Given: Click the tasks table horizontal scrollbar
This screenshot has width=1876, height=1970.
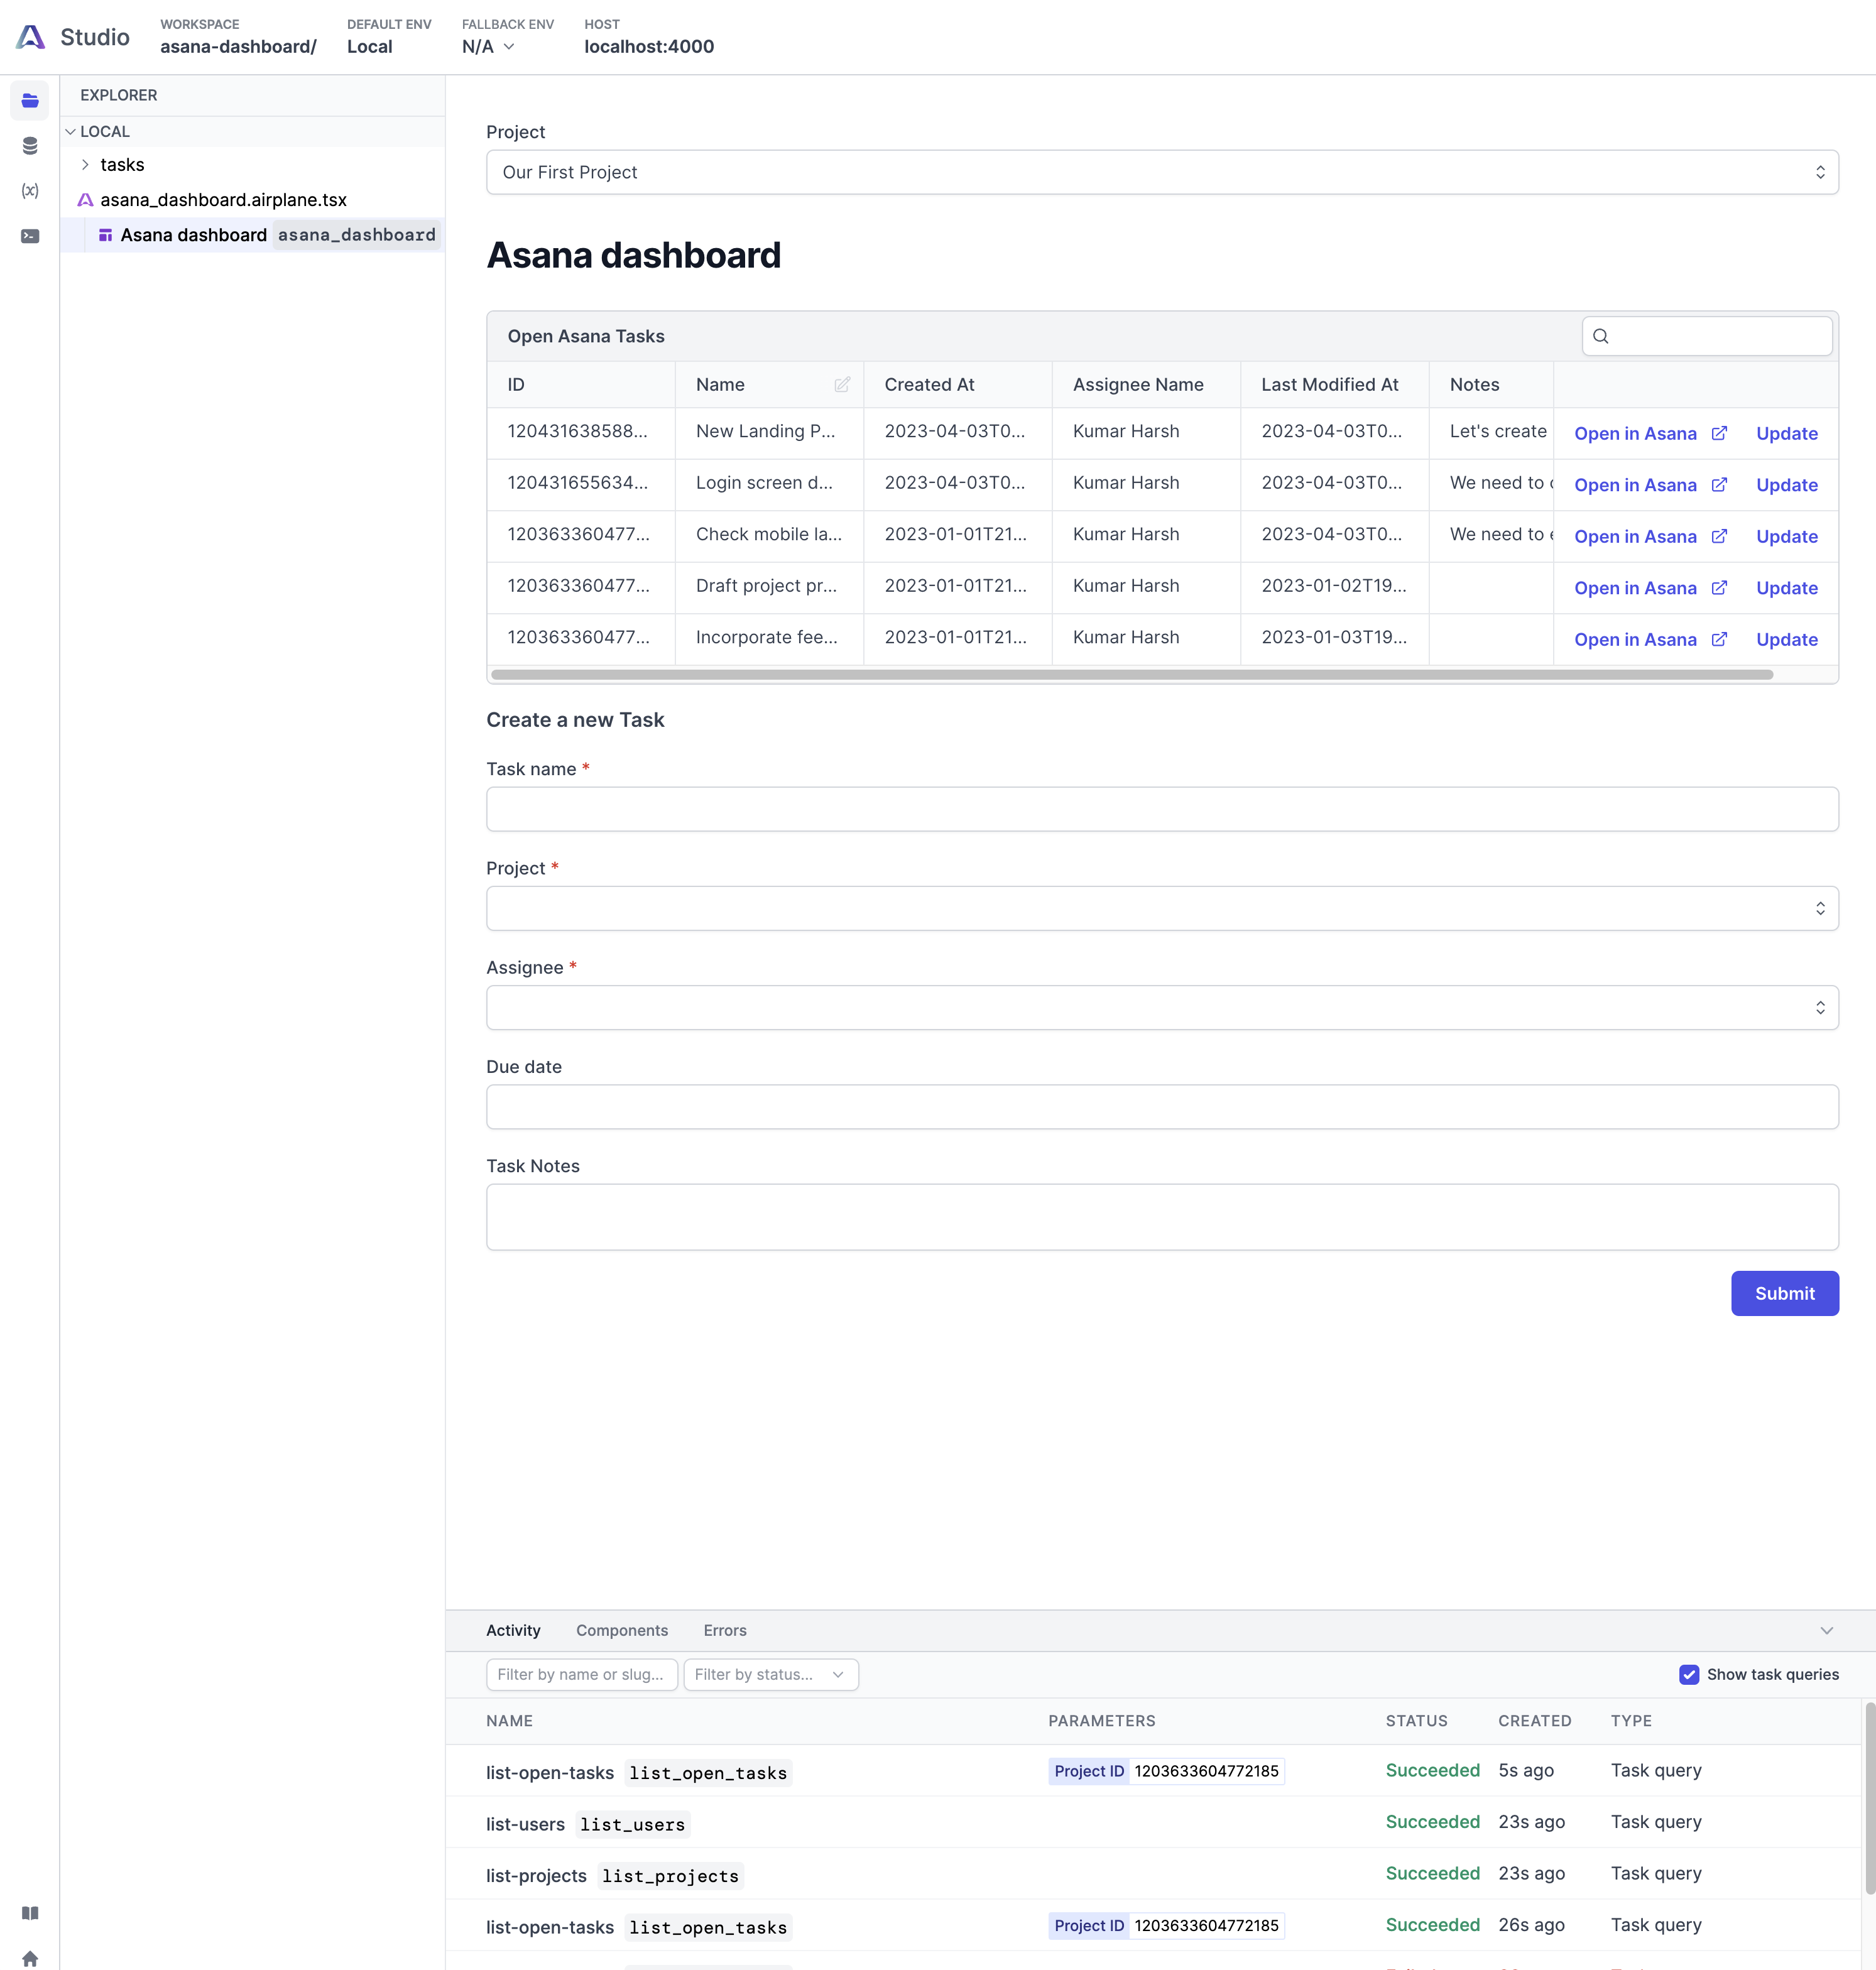Looking at the screenshot, I should [x=1132, y=675].
